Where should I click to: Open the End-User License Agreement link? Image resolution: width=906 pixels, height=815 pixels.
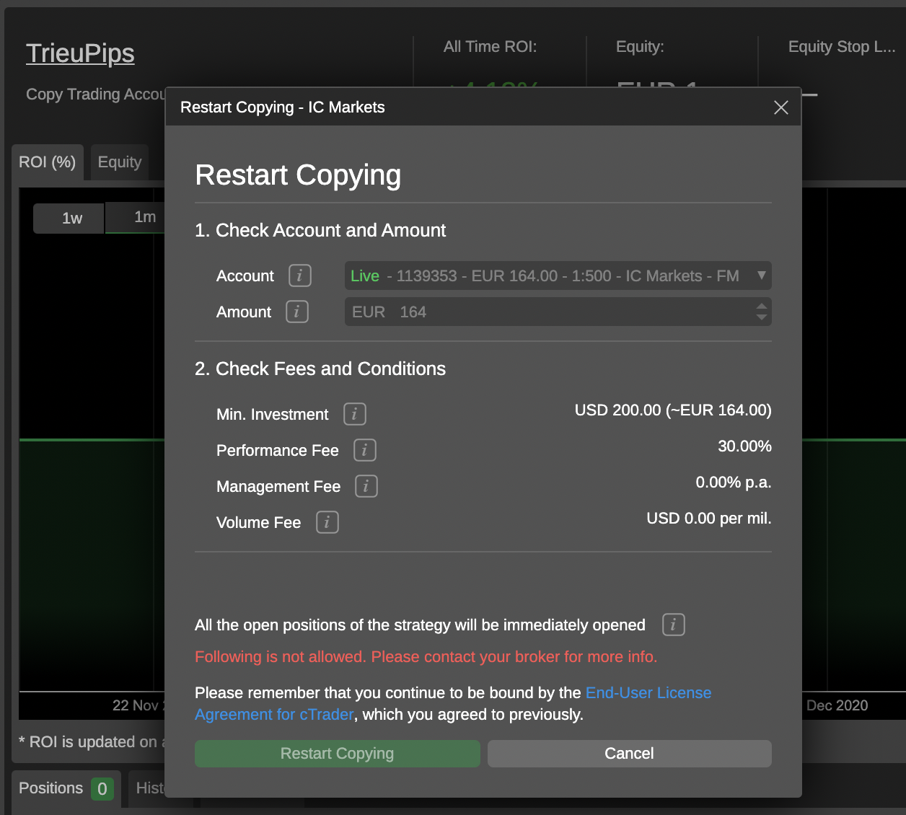648,693
